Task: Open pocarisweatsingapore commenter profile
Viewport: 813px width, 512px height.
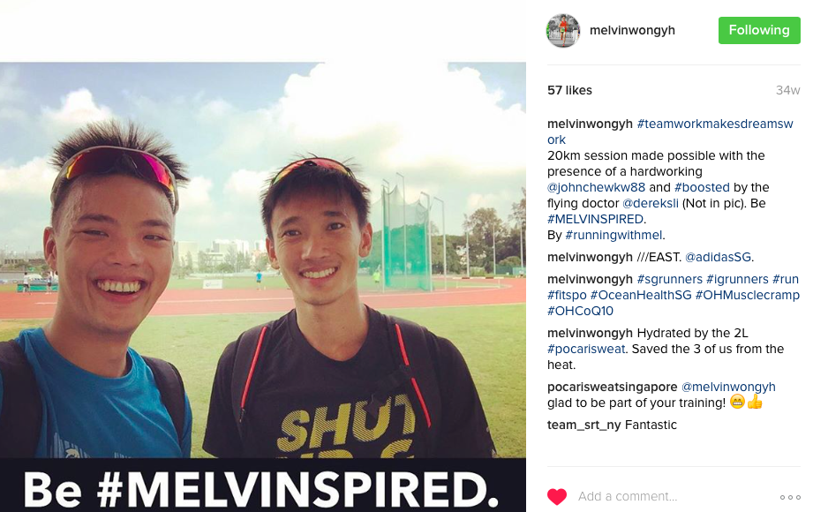Action: tap(612, 387)
